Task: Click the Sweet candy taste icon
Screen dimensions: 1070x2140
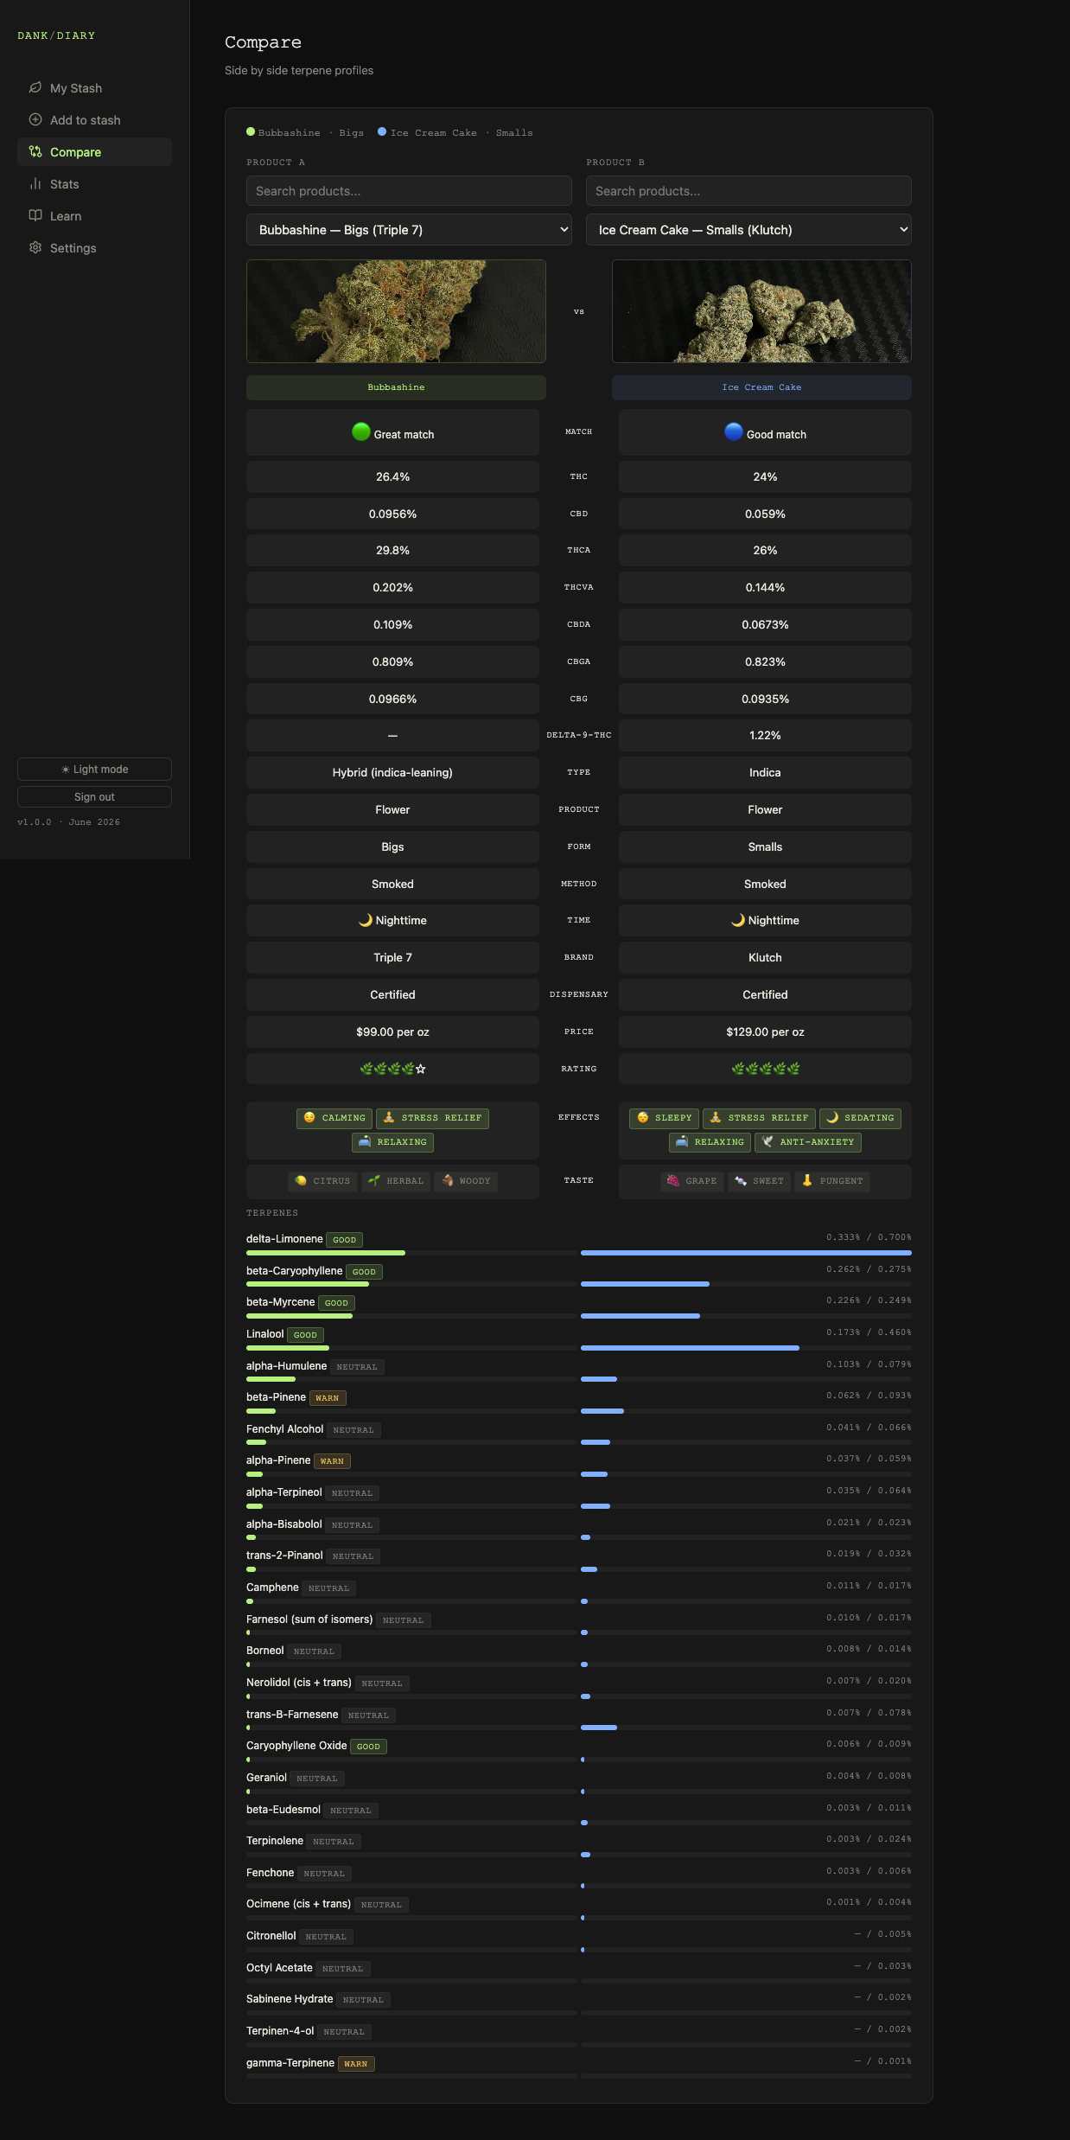Action: click(741, 1180)
